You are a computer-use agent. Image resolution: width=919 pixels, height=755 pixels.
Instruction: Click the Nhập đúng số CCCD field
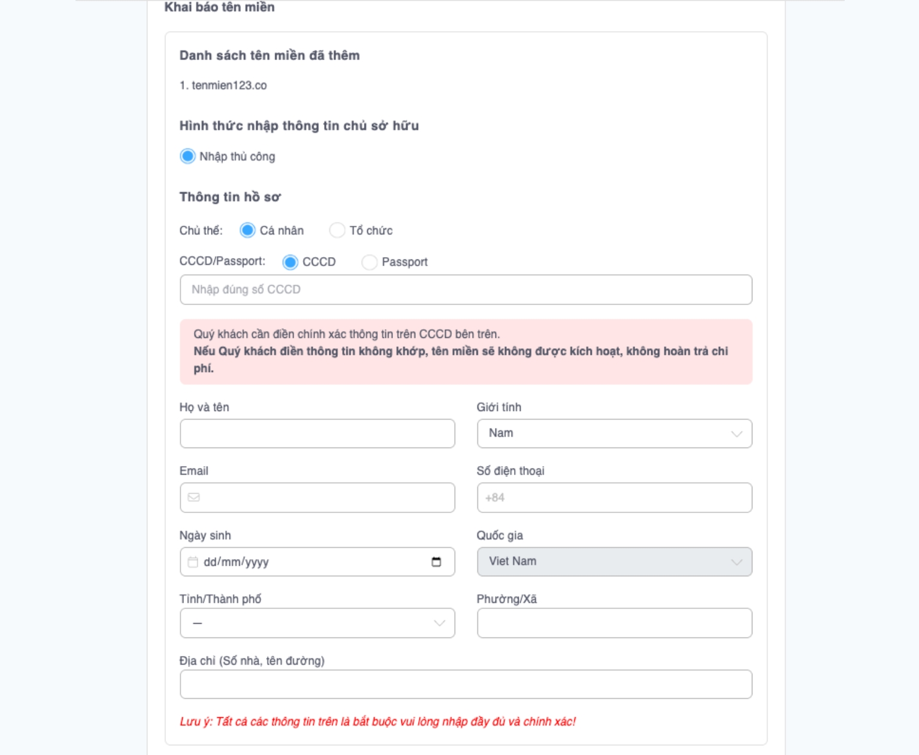point(465,289)
